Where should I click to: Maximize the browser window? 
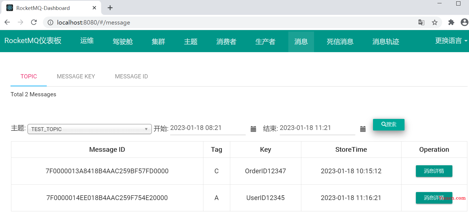point(458,3)
